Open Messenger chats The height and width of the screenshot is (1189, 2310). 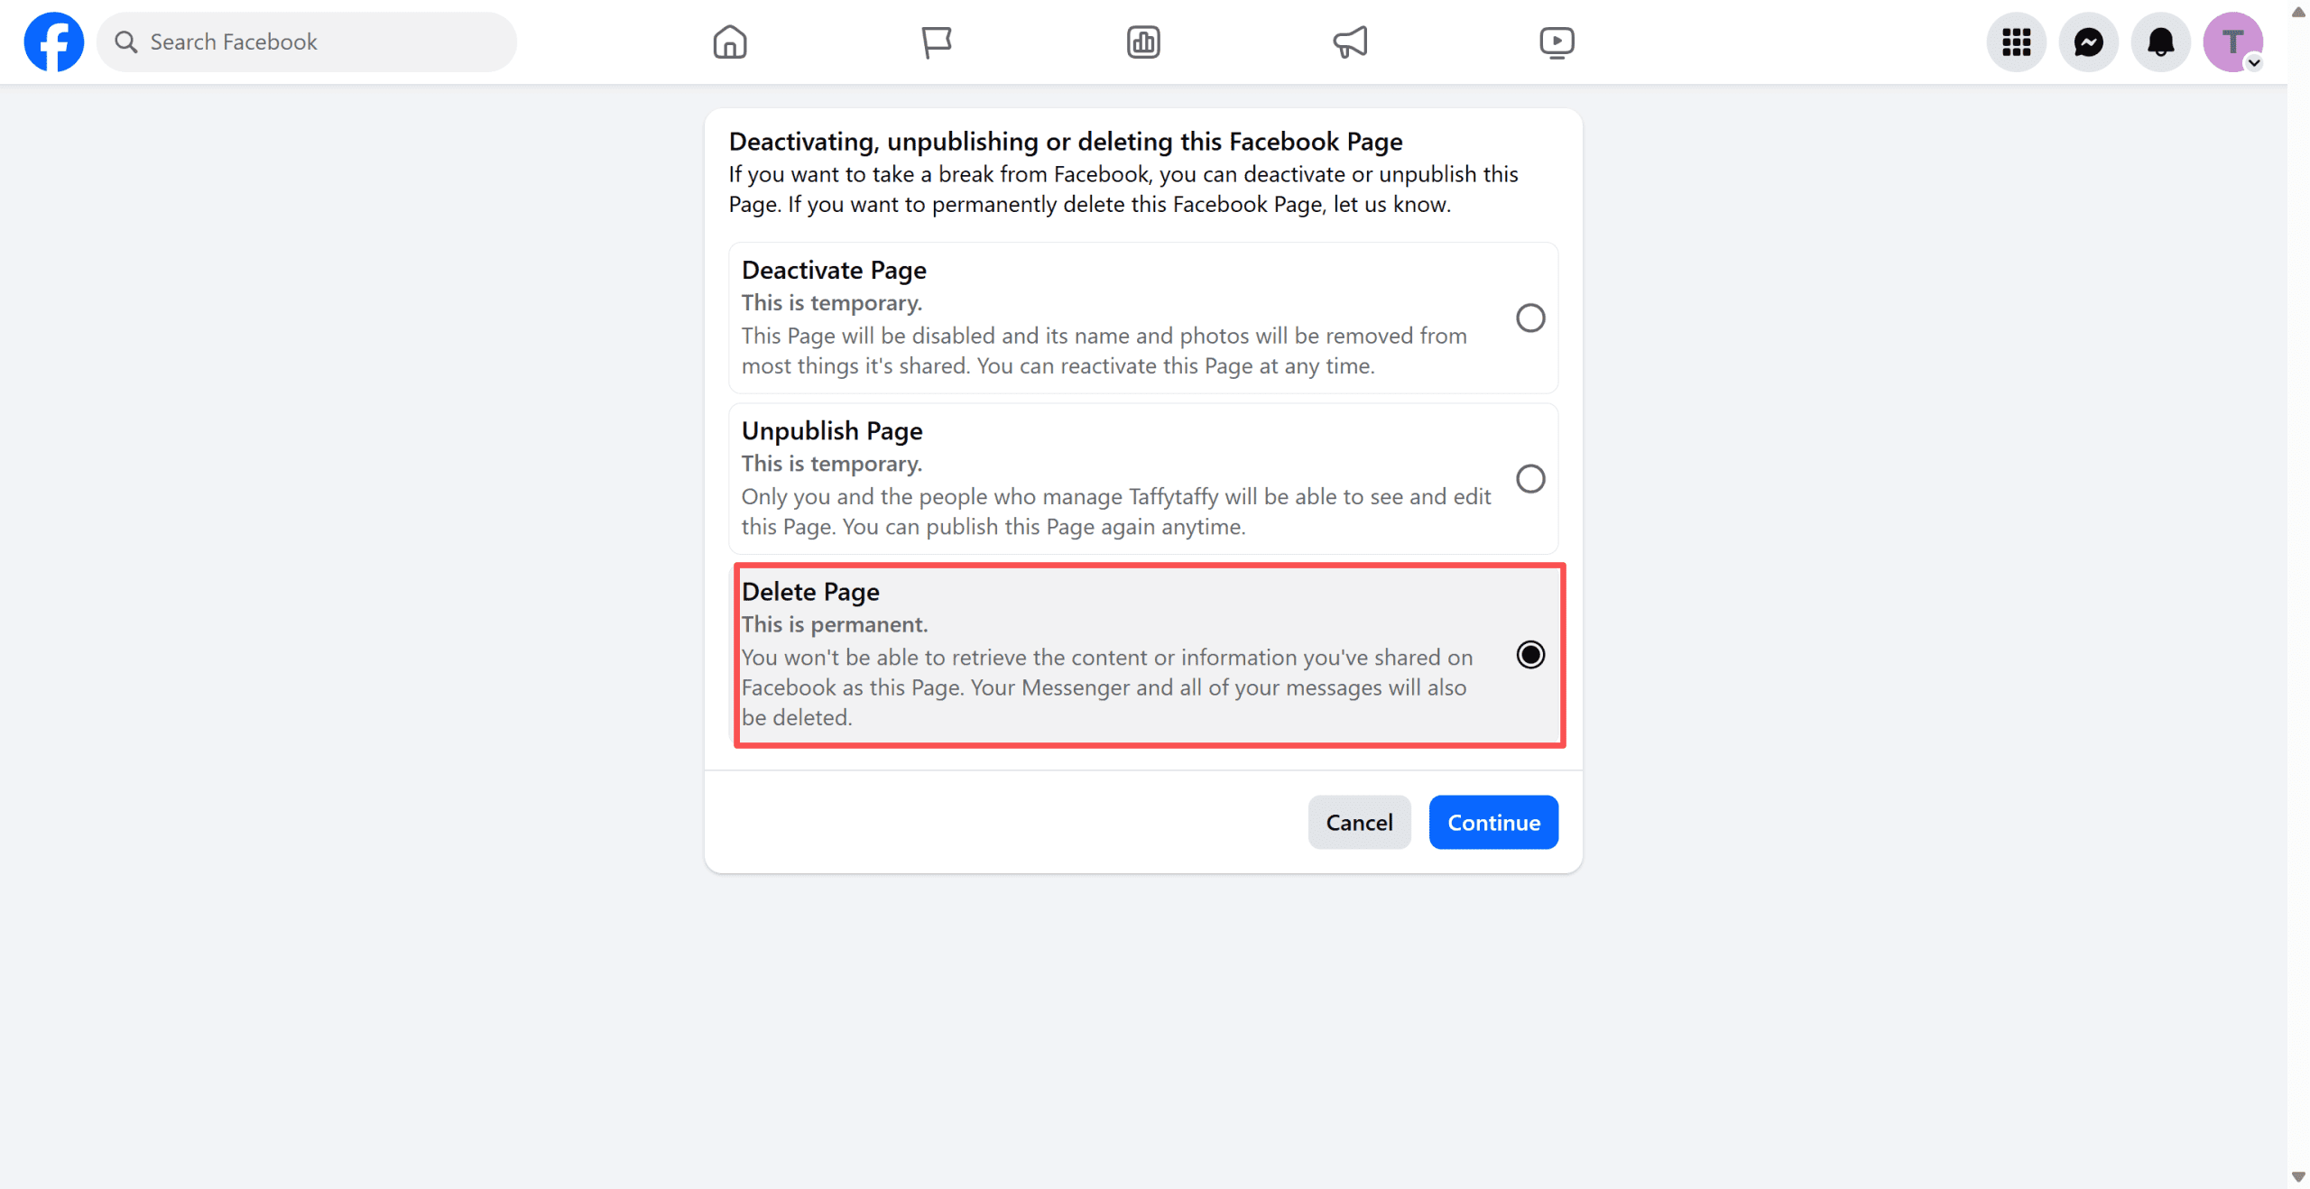2088,41
